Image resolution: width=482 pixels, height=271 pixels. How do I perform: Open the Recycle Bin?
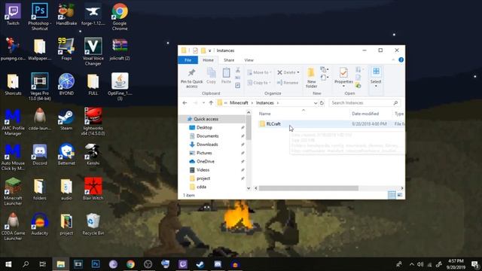coord(93,224)
